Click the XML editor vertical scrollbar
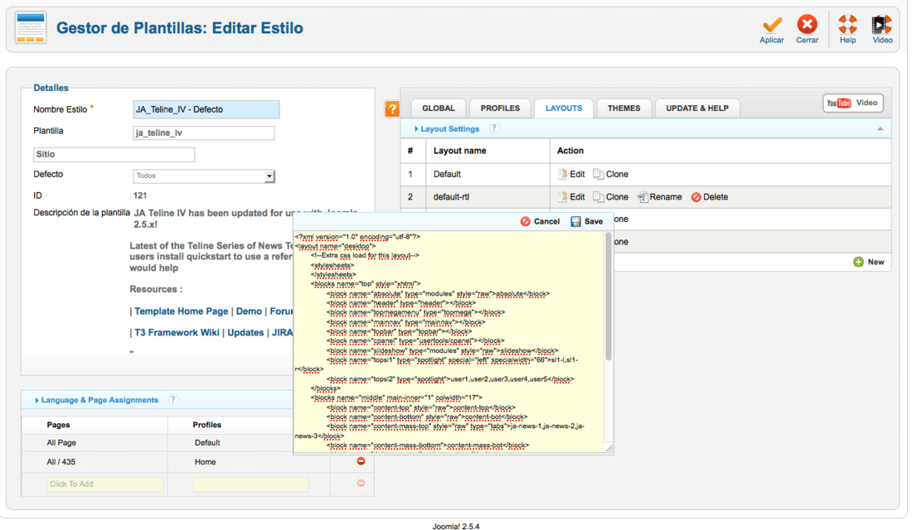912x530 pixels. (609, 296)
